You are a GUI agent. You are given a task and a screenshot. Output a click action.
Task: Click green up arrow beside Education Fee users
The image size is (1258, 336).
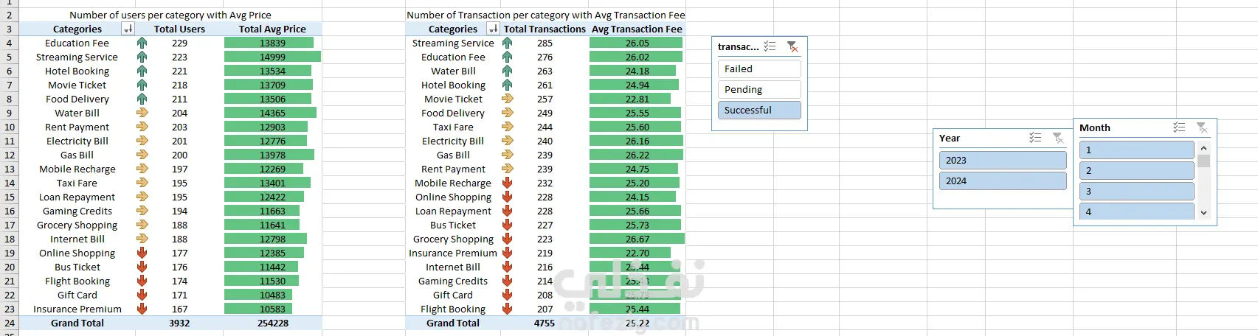pos(142,43)
